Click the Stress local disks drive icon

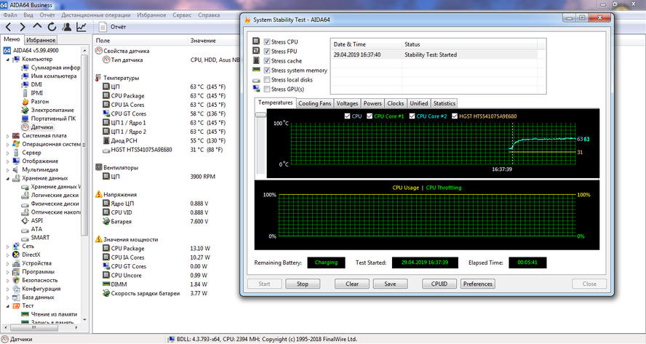(256, 79)
